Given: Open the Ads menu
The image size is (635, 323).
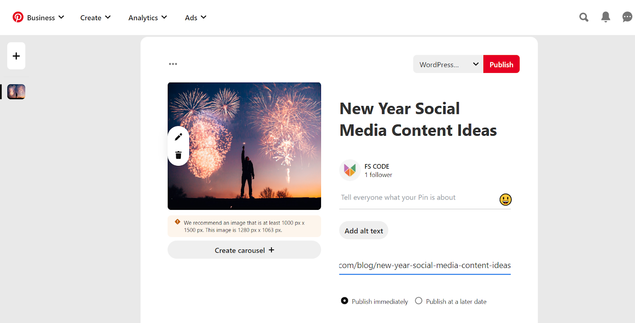Looking at the screenshot, I should pyautogui.click(x=196, y=17).
